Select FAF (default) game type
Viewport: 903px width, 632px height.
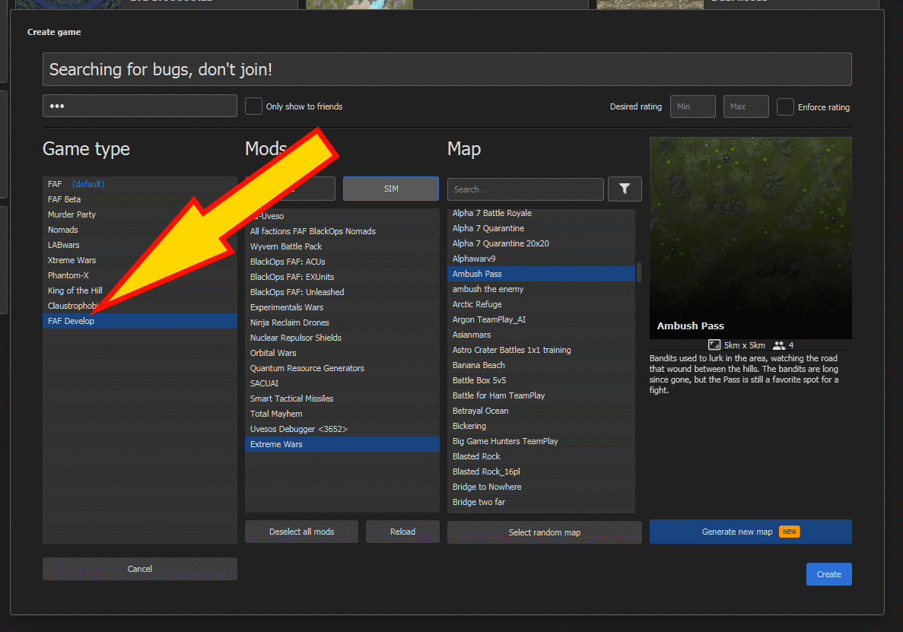coord(140,184)
